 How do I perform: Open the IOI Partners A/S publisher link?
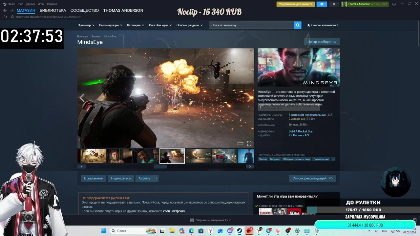[299, 135]
